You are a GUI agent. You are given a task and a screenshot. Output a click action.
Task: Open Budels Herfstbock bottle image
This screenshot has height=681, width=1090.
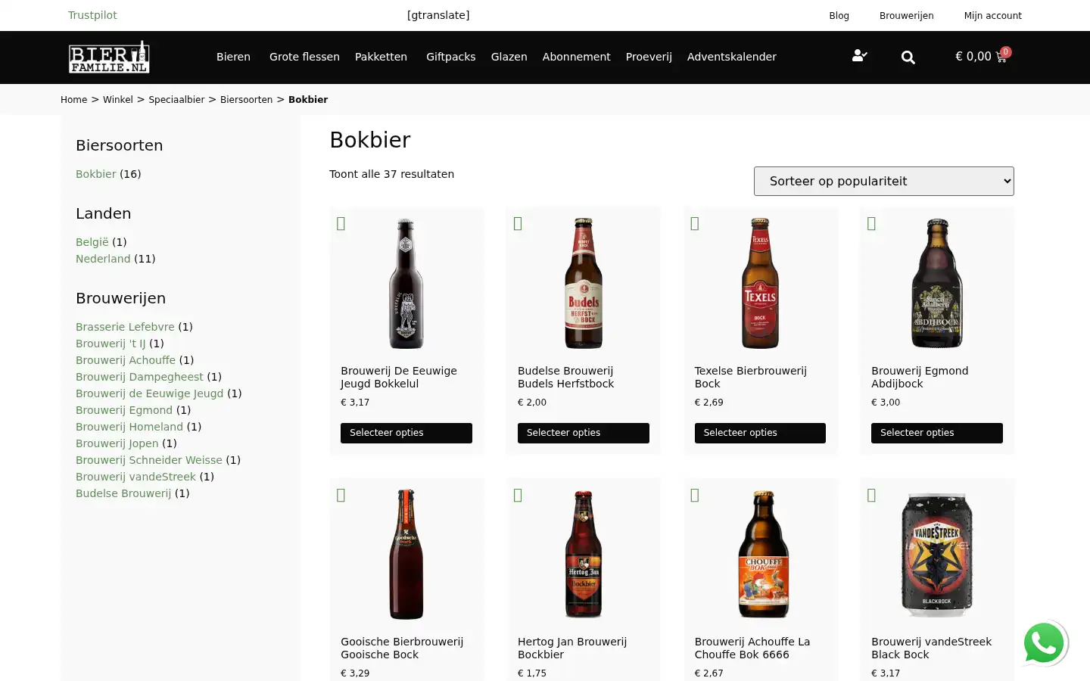tap(584, 284)
